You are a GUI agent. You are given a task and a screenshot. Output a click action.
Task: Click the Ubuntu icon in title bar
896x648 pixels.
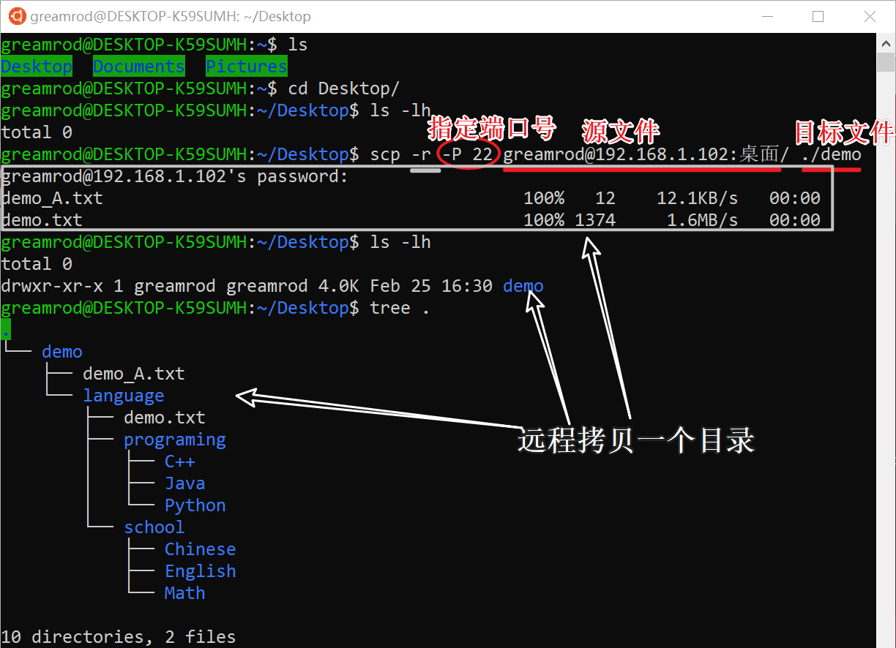click(17, 16)
